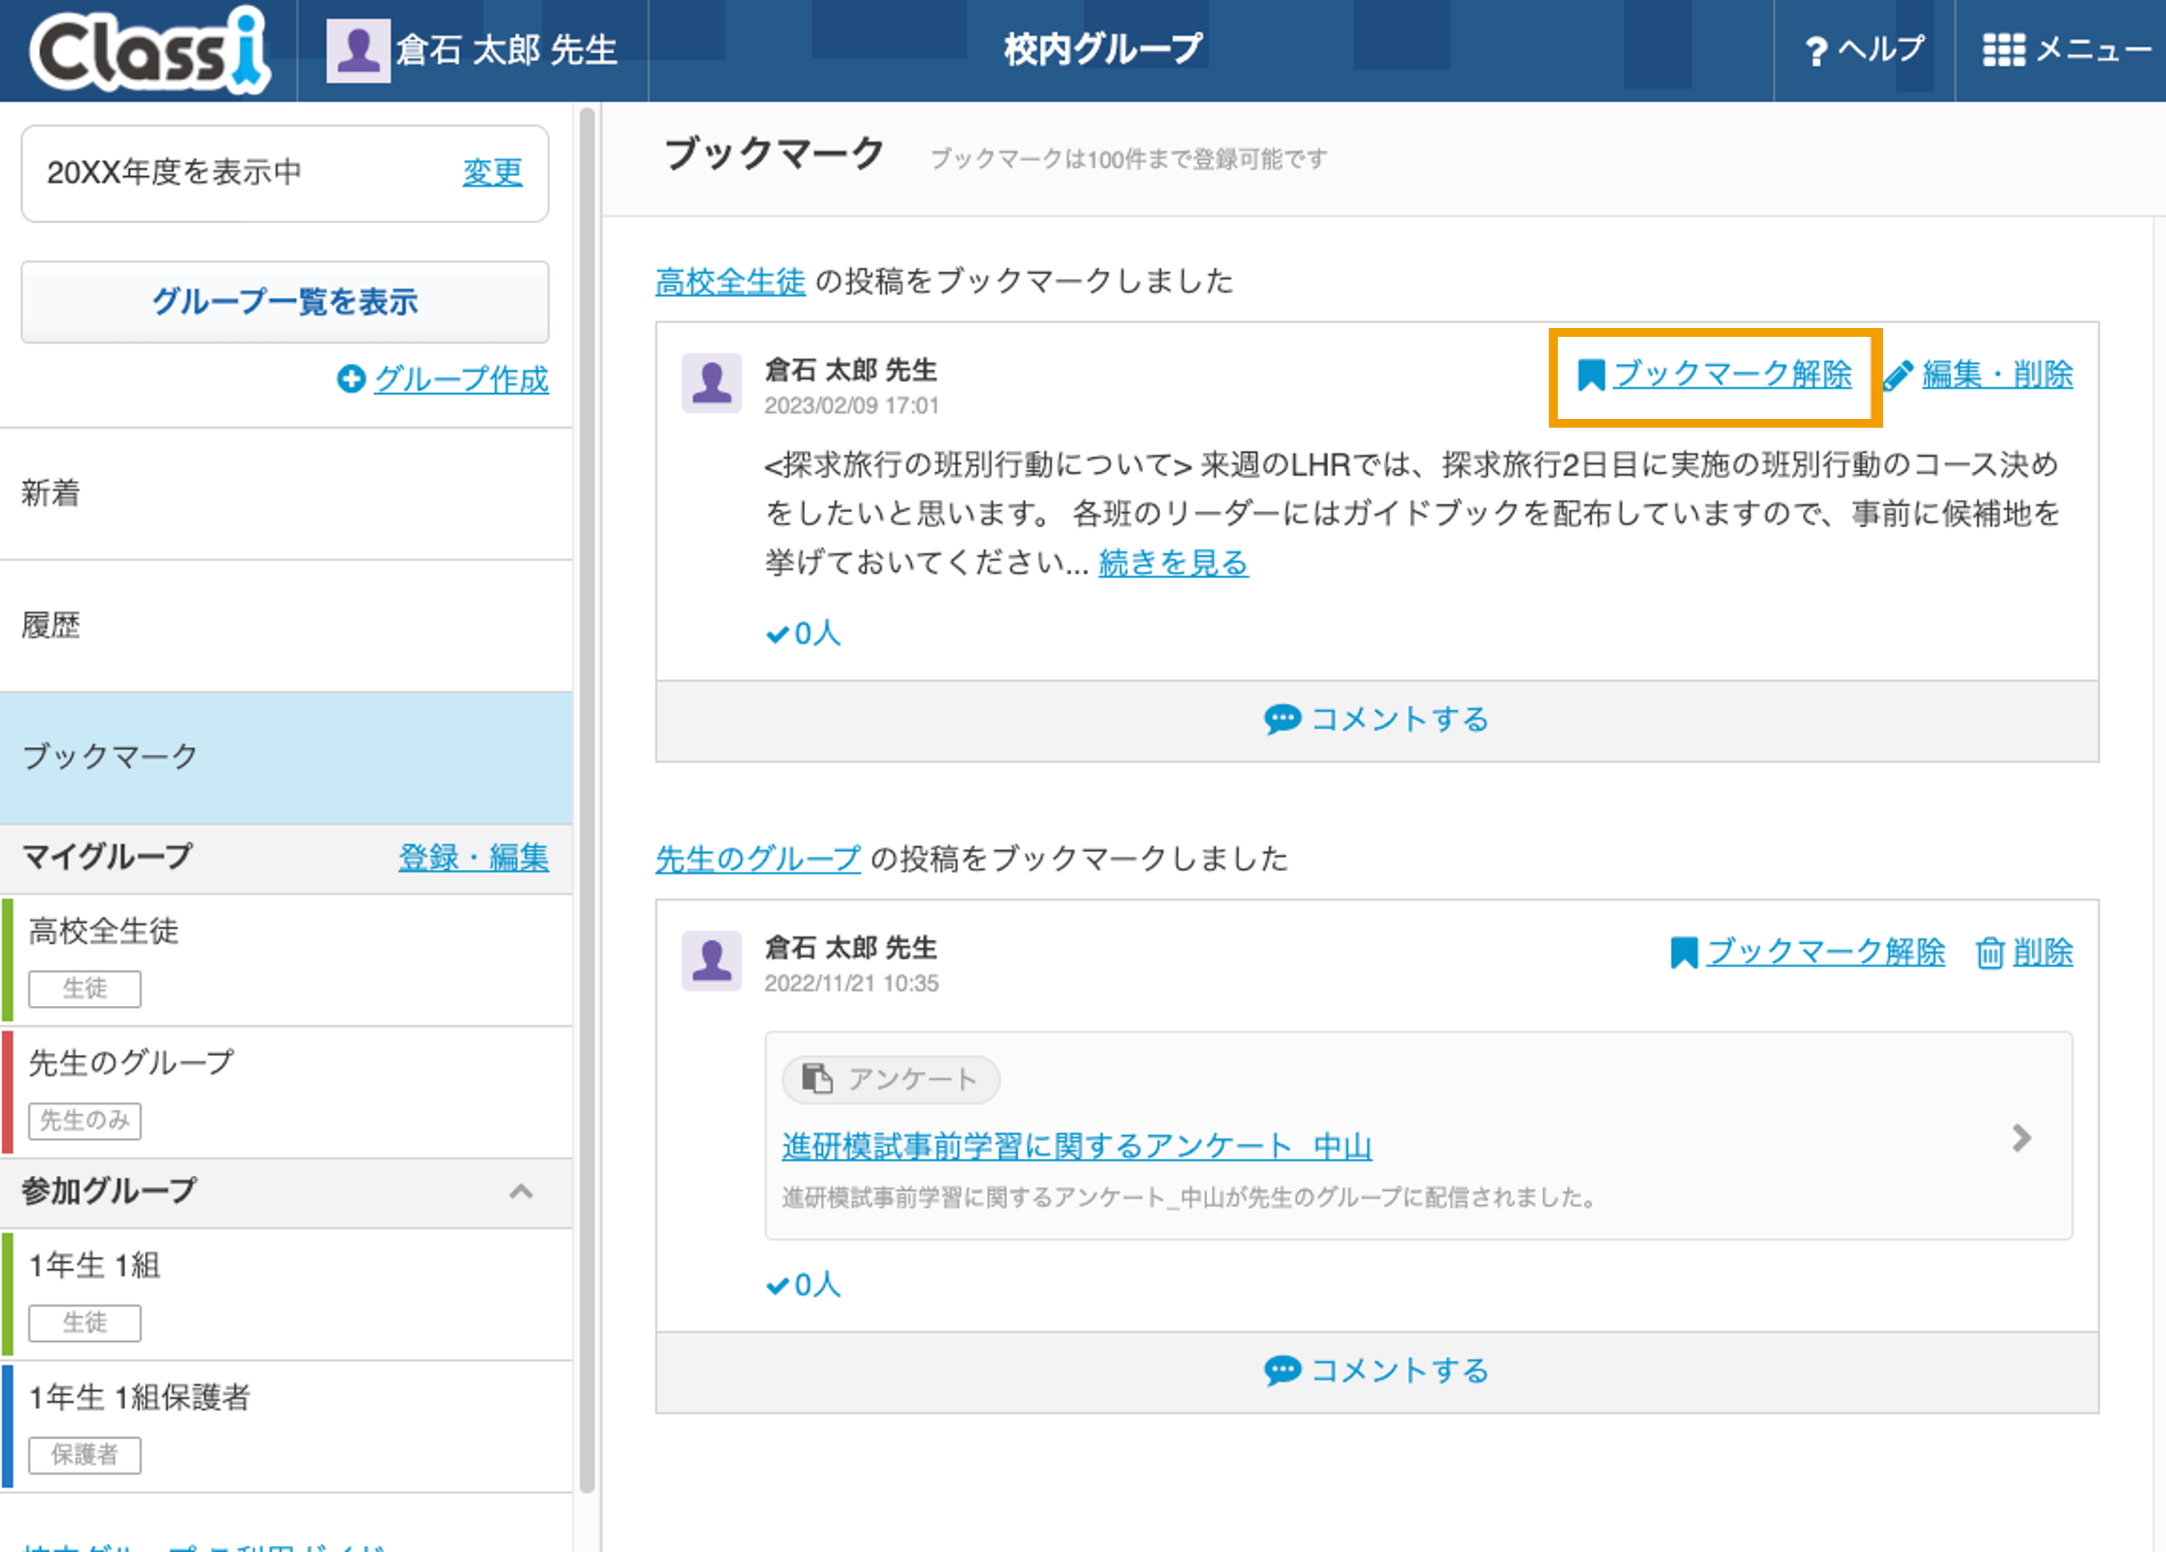Click the 生徒 tag under 1年生 1組
The height and width of the screenshot is (1552, 2166).
(x=85, y=1322)
